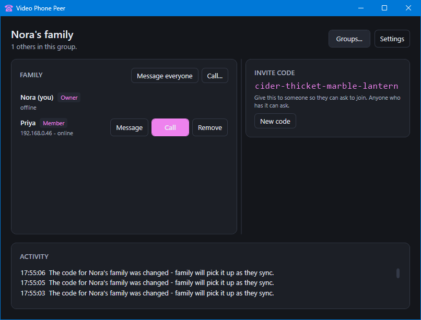This screenshot has width=421, height=320.
Task: Click the INVITE CODE heading
Action: click(x=274, y=73)
